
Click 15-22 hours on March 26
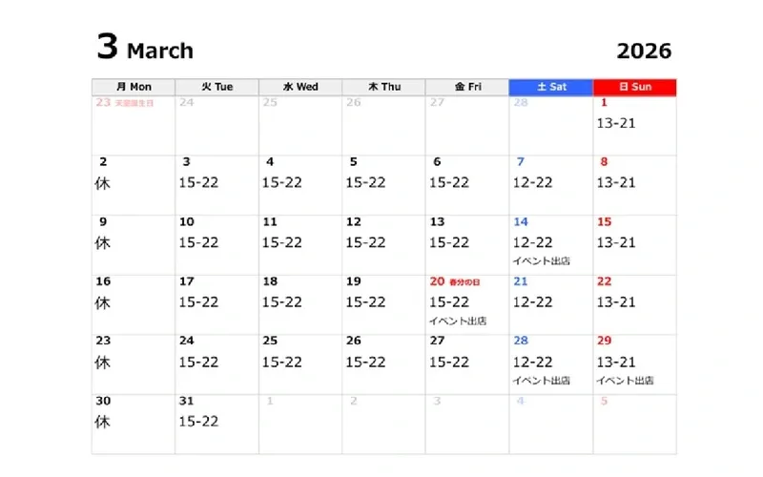pyautogui.click(x=365, y=362)
